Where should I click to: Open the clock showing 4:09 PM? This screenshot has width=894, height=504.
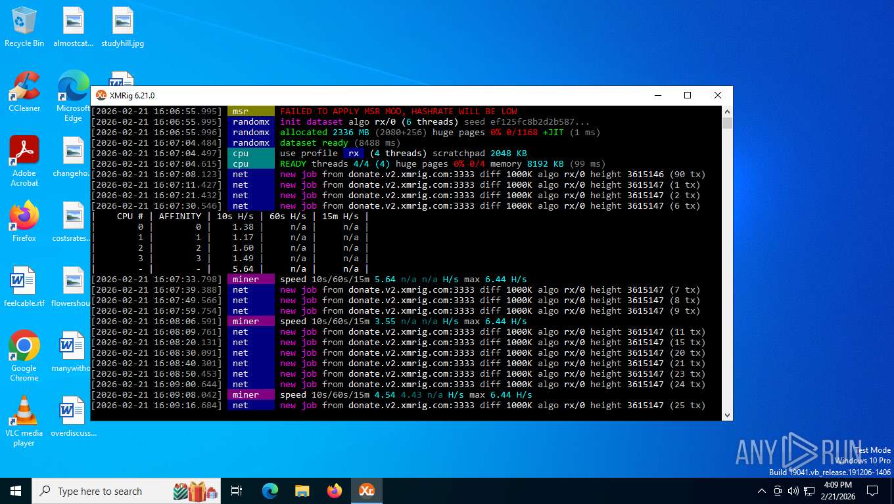click(x=837, y=490)
